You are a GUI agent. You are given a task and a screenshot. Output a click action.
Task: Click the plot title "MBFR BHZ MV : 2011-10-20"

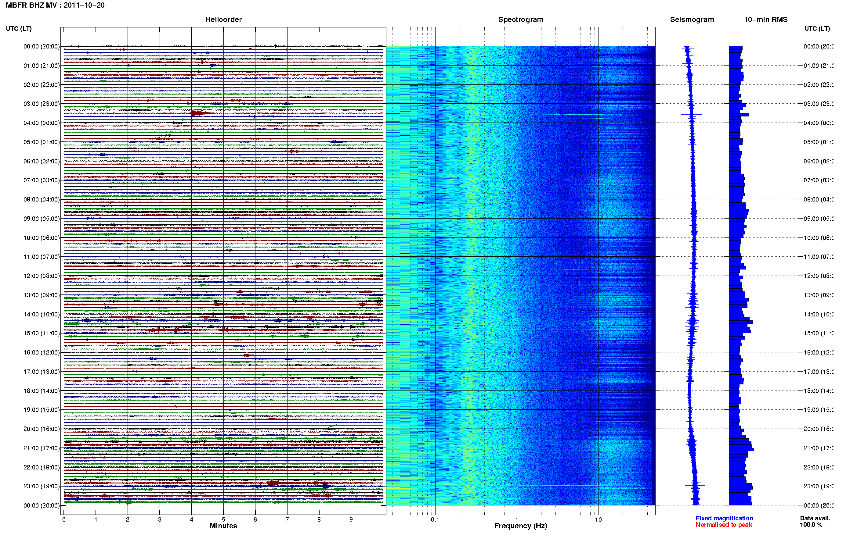[x=55, y=5]
